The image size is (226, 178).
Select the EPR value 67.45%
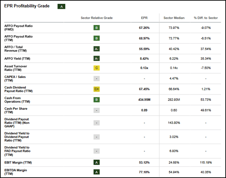[144, 89]
